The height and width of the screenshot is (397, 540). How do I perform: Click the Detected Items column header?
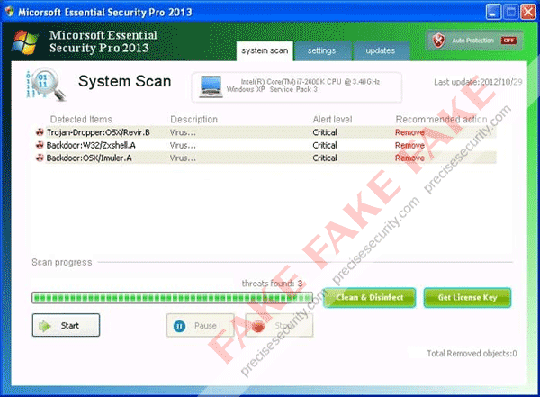[x=81, y=119]
